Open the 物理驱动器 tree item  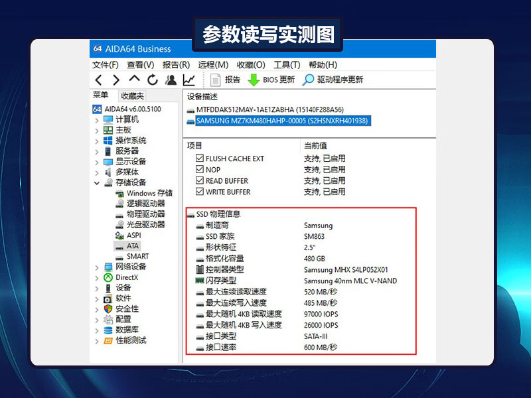pos(140,214)
